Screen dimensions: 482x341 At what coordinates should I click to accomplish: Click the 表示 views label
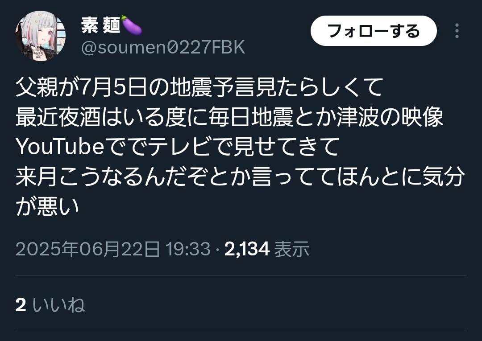(291, 249)
